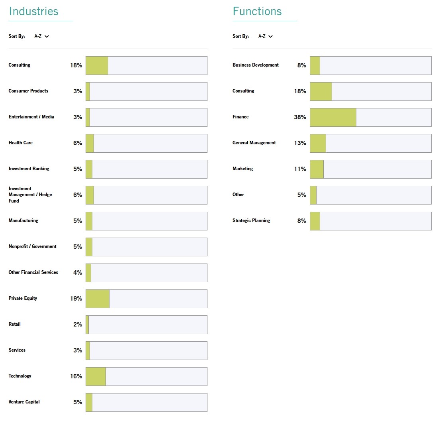The image size is (440, 421).
Task: Click the Technology 16% bar
Action: point(146,376)
